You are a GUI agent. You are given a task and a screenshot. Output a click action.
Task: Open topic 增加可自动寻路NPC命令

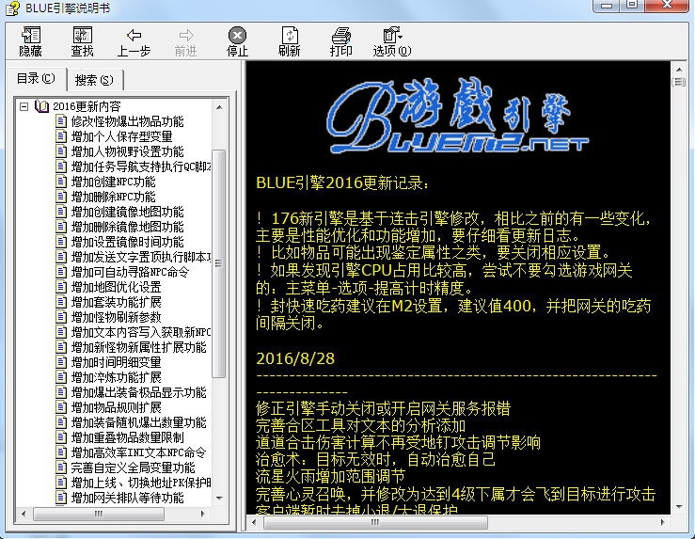pos(130,272)
